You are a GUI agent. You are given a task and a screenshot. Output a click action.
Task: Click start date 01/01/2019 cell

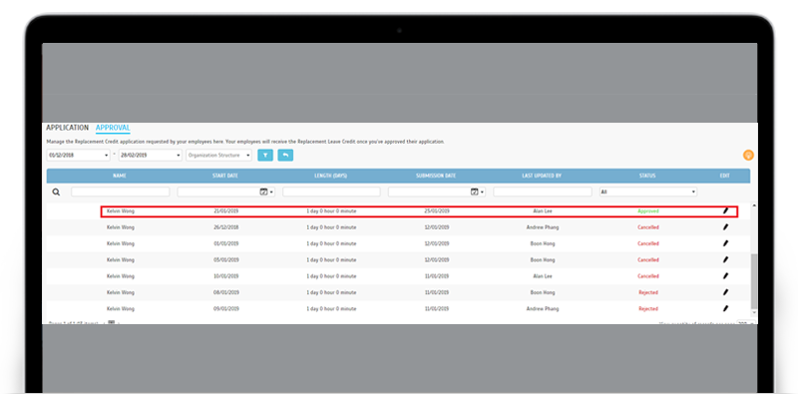pyautogui.click(x=226, y=243)
